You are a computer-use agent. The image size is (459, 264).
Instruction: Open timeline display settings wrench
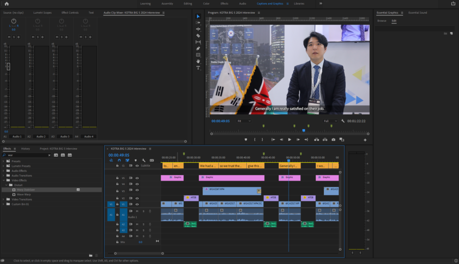144,160
